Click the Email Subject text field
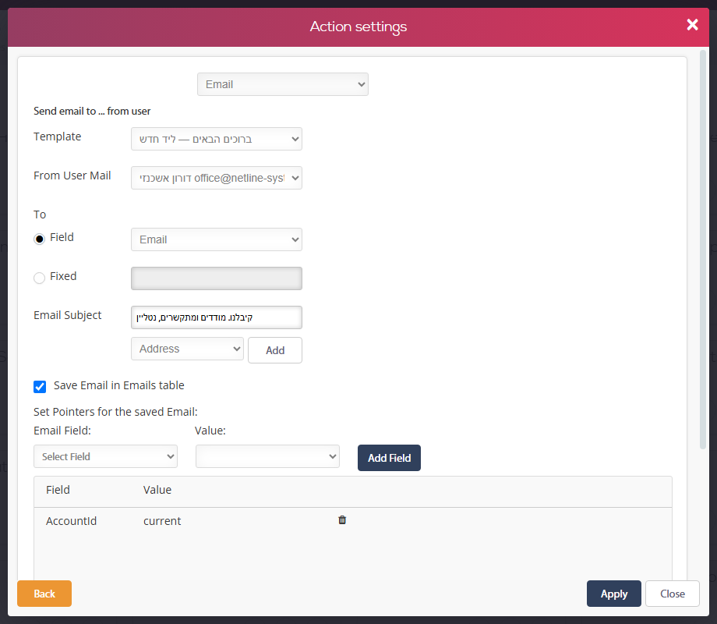 tap(217, 317)
